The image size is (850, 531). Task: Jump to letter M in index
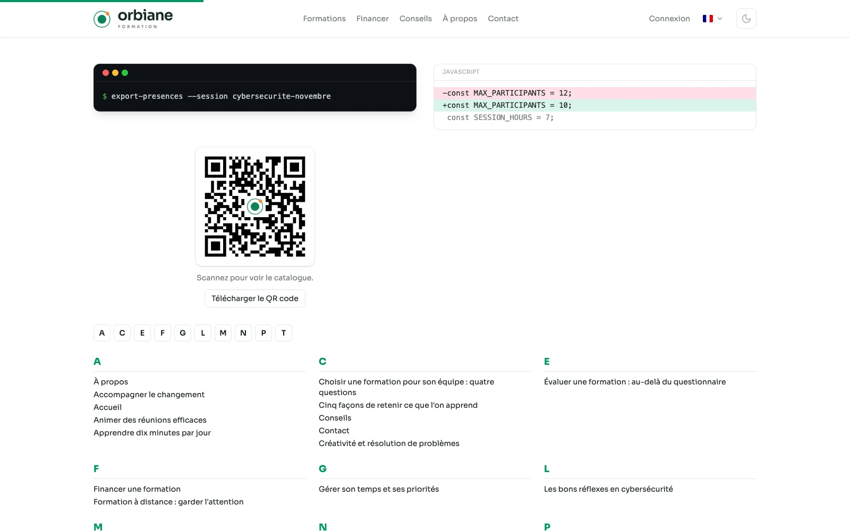[x=223, y=333]
